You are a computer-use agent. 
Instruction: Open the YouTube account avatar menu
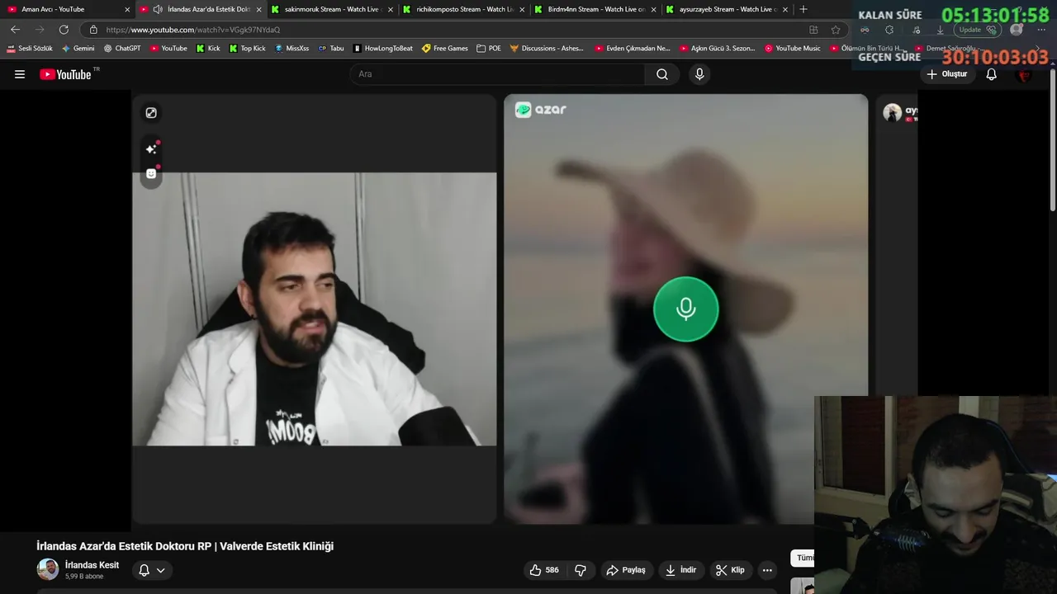(x=1025, y=74)
